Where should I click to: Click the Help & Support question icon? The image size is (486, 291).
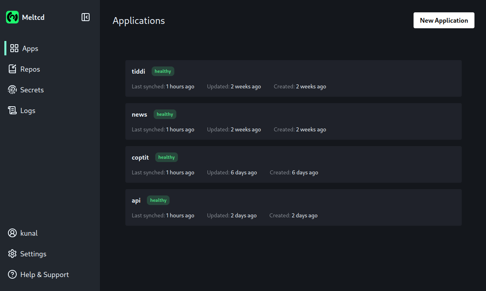click(13, 275)
